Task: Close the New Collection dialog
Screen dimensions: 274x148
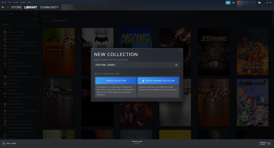Action: (x=181, y=51)
